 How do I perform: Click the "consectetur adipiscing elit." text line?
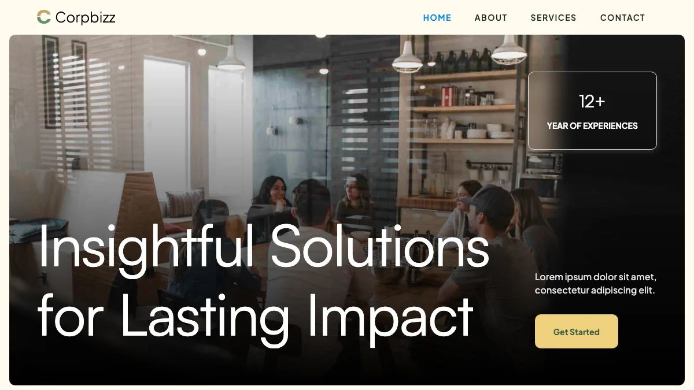595,291
